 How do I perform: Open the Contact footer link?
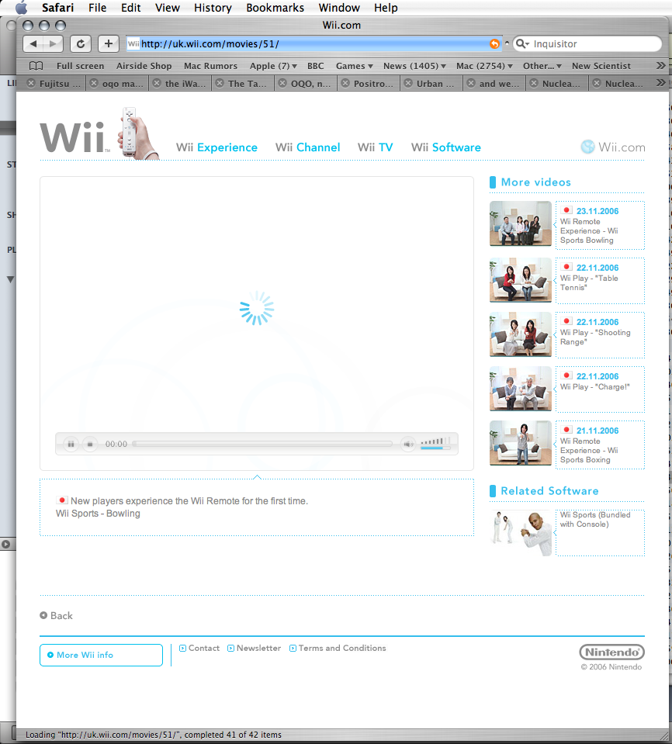coord(199,648)
